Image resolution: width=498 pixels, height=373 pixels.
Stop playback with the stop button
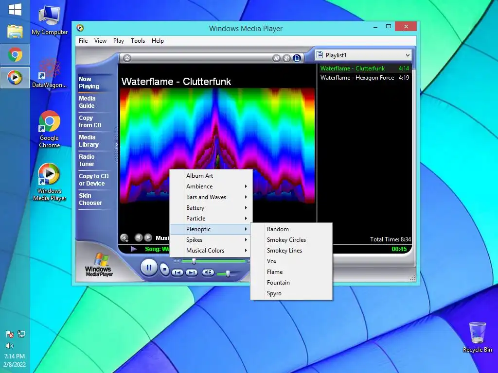click(x=164, y=269)
